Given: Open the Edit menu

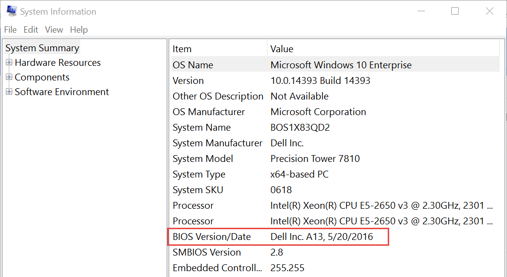Looking at the screenshot, I should (31, 30).
